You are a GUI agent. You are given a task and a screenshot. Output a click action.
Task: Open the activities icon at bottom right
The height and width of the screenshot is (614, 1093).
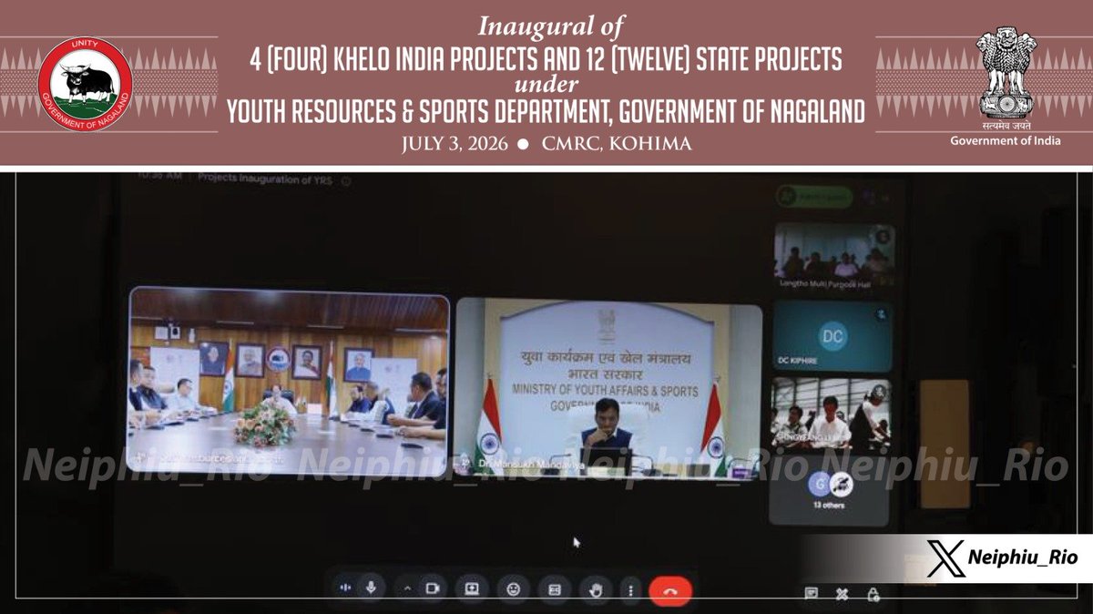coord(842,594)
